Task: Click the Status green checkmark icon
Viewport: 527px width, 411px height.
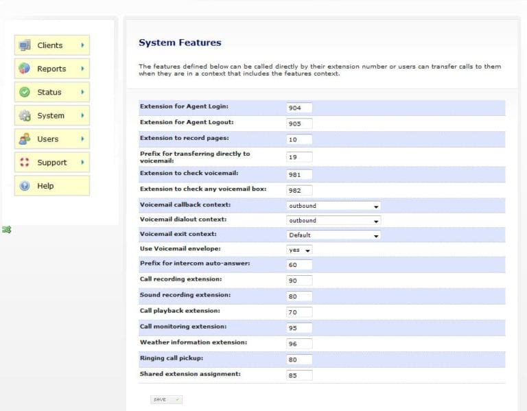Action: point(25,92)
